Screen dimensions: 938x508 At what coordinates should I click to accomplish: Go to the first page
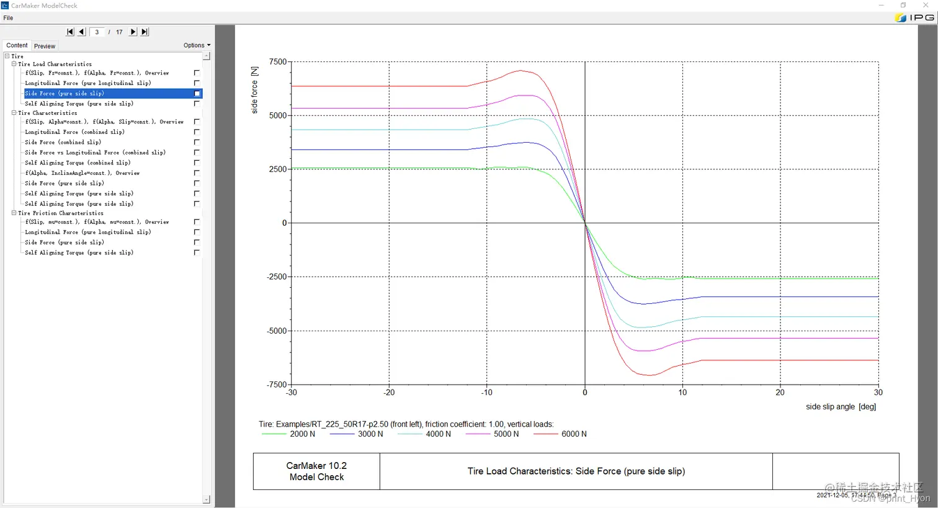70,32
